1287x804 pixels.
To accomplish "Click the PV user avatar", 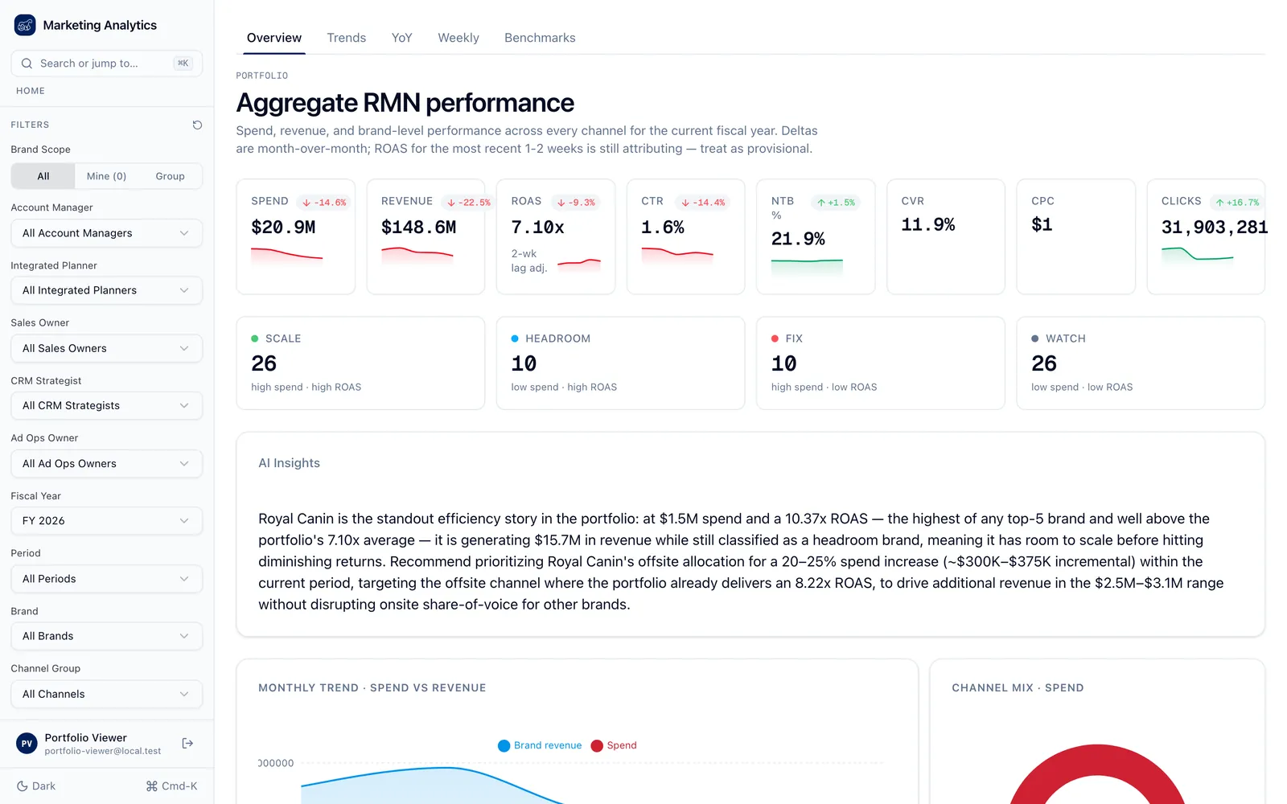I will pyautogui.click(x=27, y=744).
